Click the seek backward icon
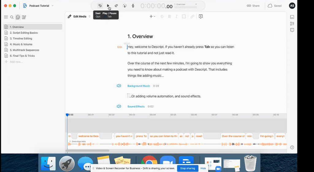This screenshot has width=314, height=172. pos(100,6)
